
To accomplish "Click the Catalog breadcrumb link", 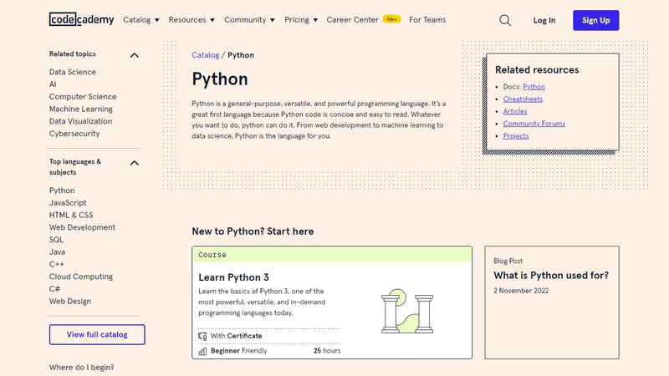I will tap(205, 55).
